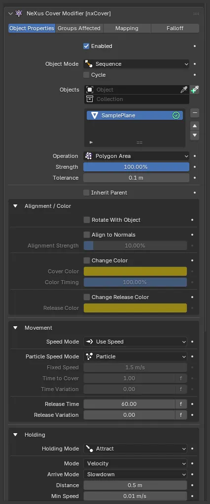
Task: Click the Color Timing 100.00% slider
Action: tap(135, 282)
